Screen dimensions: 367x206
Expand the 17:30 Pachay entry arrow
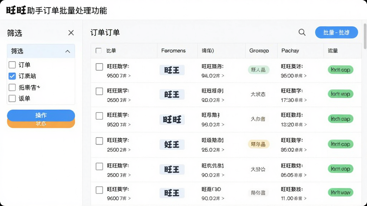click(305, 100)
